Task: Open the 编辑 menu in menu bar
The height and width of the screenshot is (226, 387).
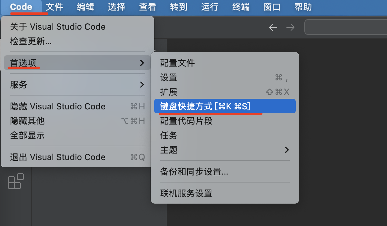Action: [x=85, y=7]
